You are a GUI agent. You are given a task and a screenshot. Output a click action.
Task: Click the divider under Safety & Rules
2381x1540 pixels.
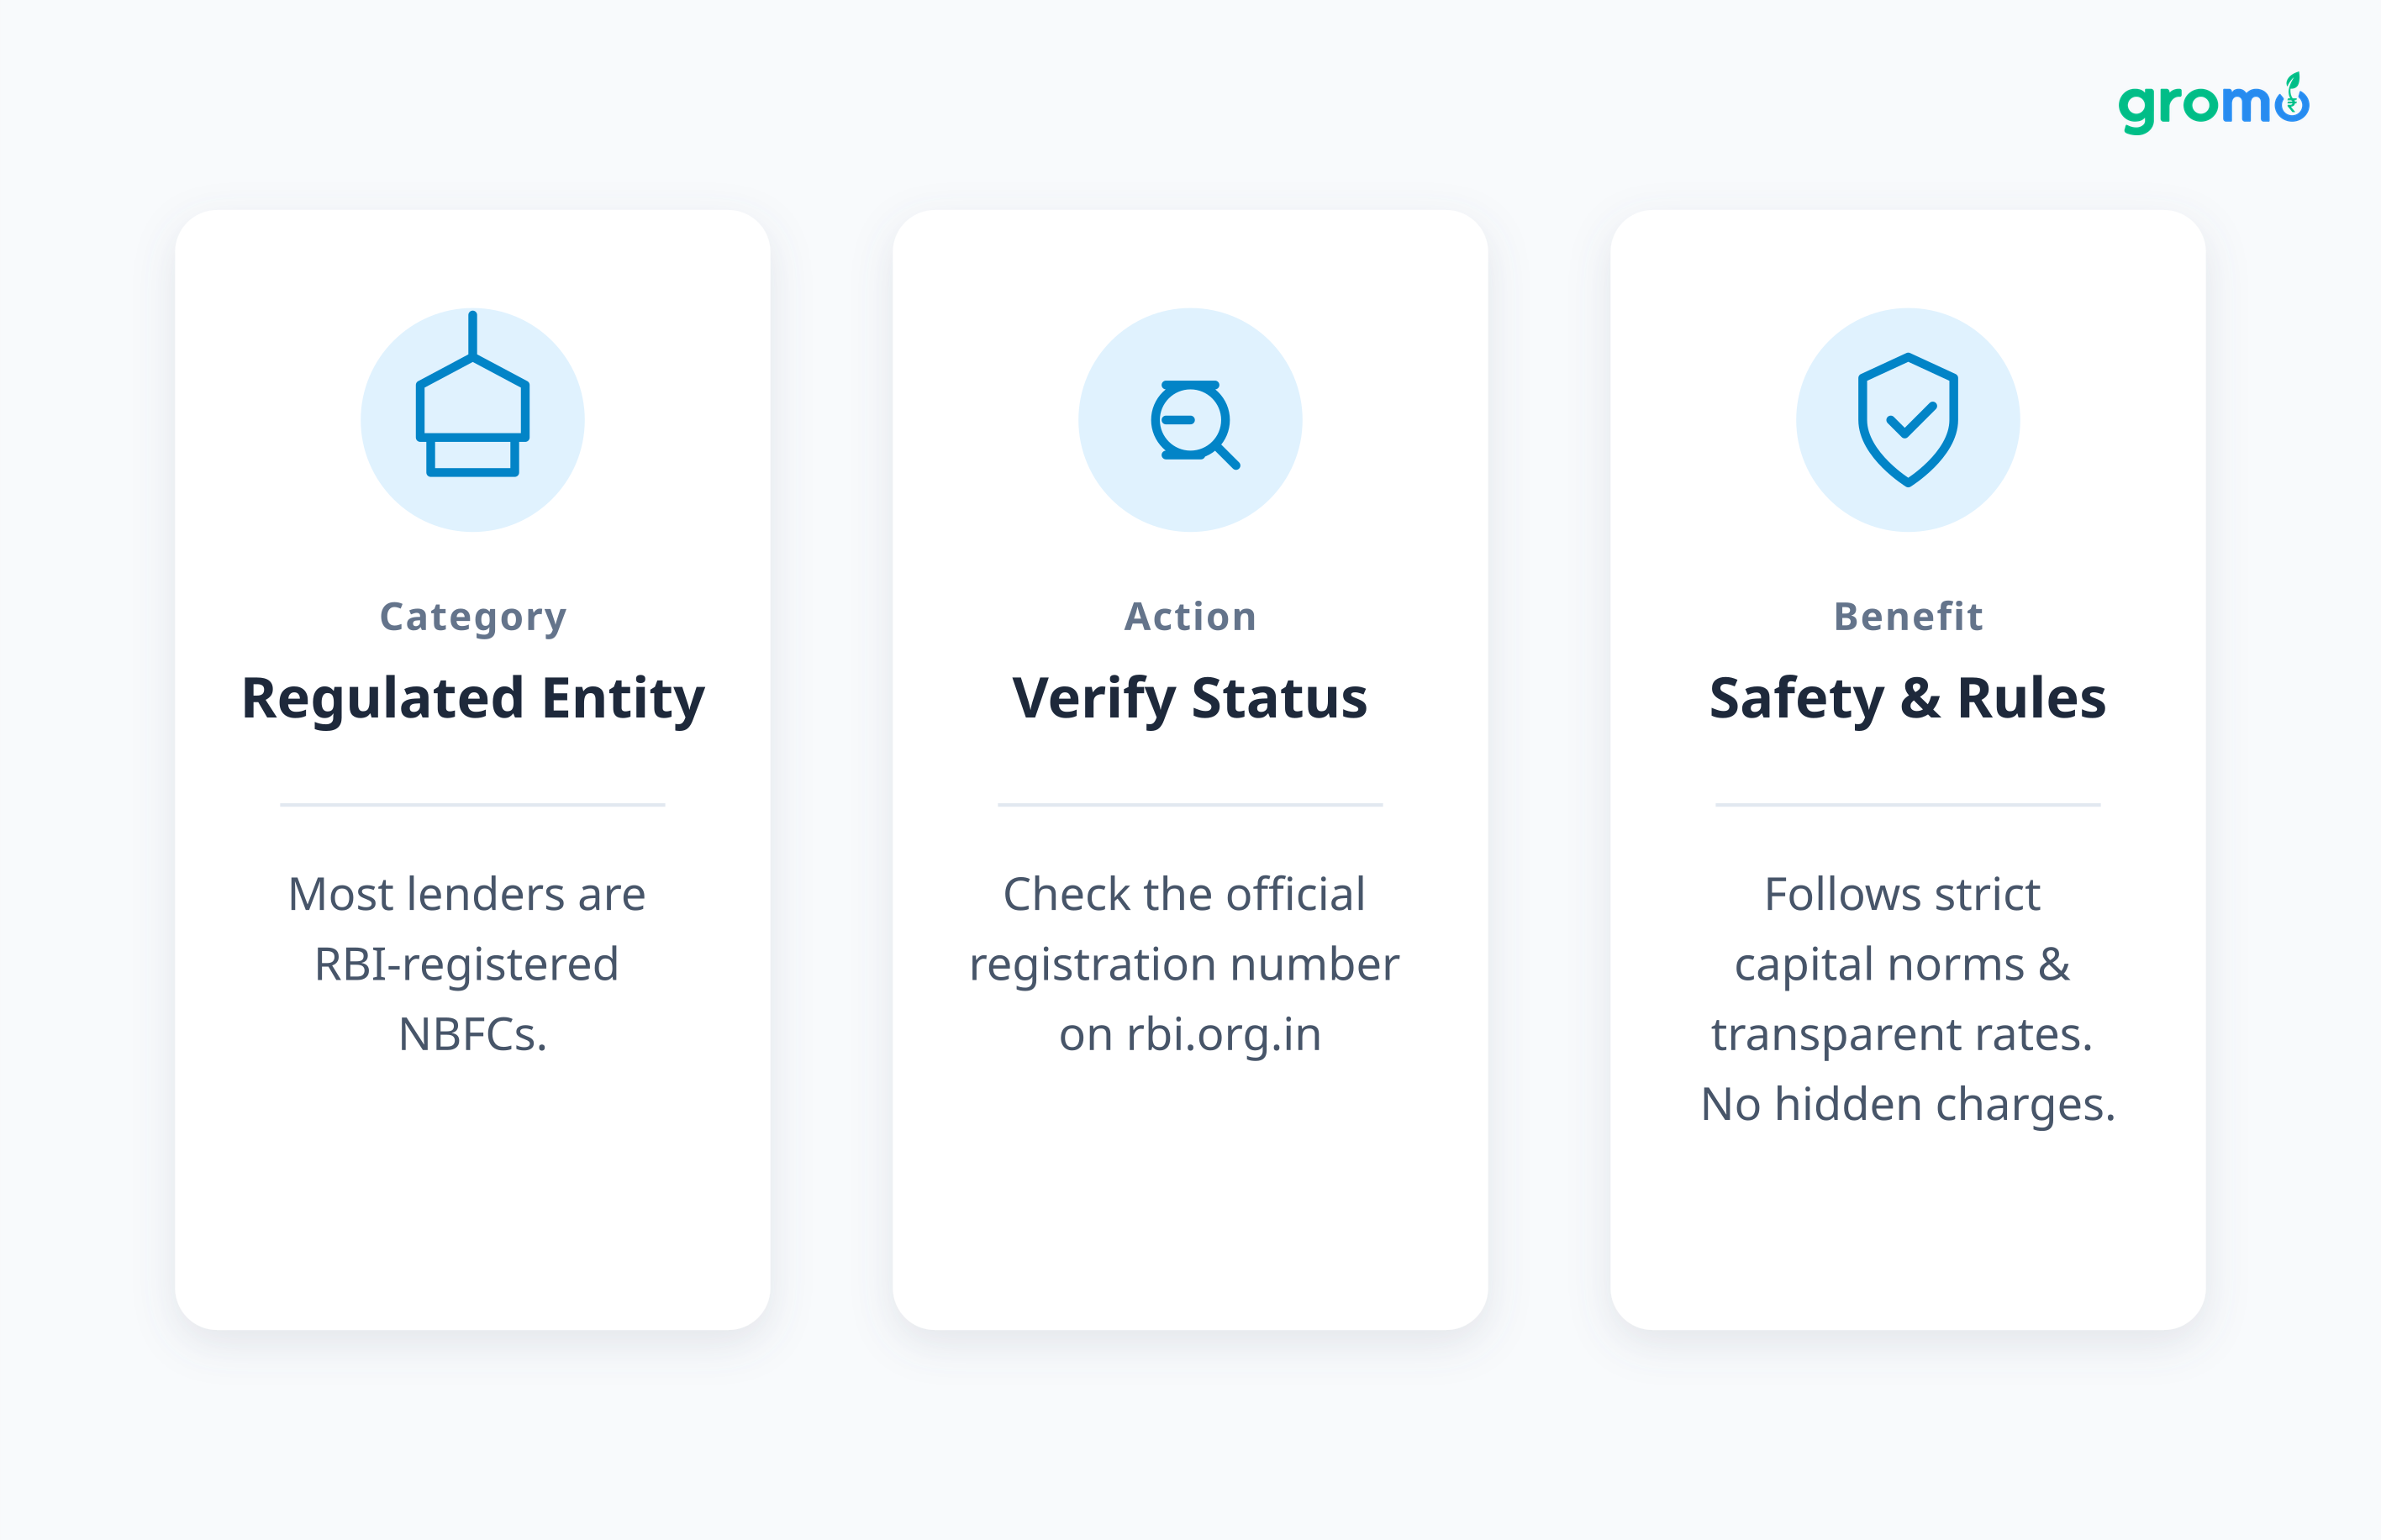tap(1907, 805)
